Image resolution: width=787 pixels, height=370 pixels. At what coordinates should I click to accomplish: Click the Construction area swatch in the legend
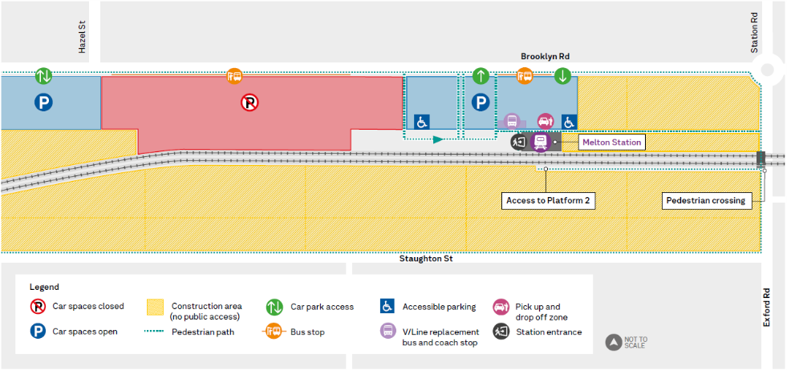(156, 307)
